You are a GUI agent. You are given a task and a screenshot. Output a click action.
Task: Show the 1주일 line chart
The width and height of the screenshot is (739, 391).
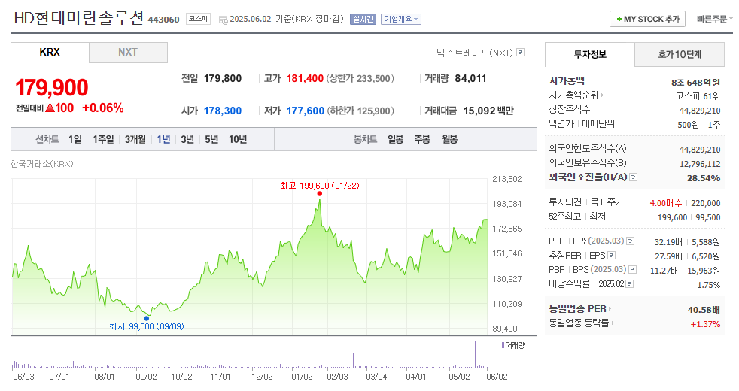pyautogui.click(x=103, y=139)
